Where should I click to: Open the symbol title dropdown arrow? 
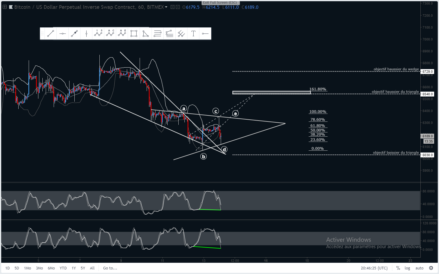pyautogui.click(x=166, y=7)
